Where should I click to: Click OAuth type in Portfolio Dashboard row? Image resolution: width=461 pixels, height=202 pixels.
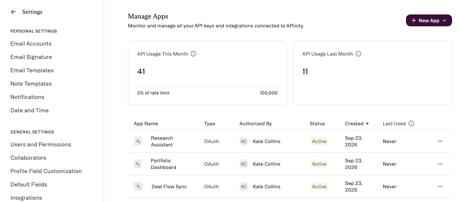pyautogui.click(x=212, y=164)
